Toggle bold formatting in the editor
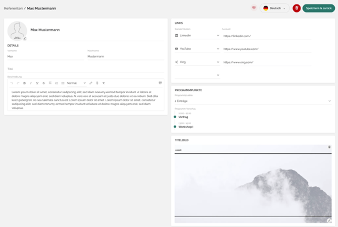Image resolution: width=338 pixels, height=227 pixels. click(x=24, y=83)
